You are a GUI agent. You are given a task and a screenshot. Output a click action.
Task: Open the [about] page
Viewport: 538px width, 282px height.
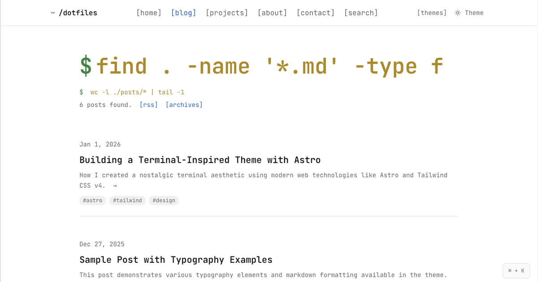coord(272,13)
